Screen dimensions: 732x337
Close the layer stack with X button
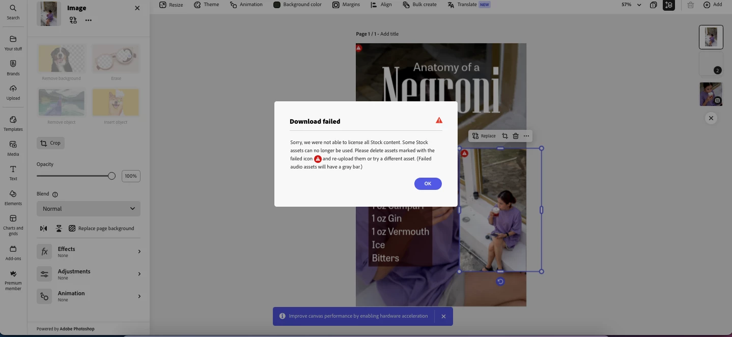(711, 118)
